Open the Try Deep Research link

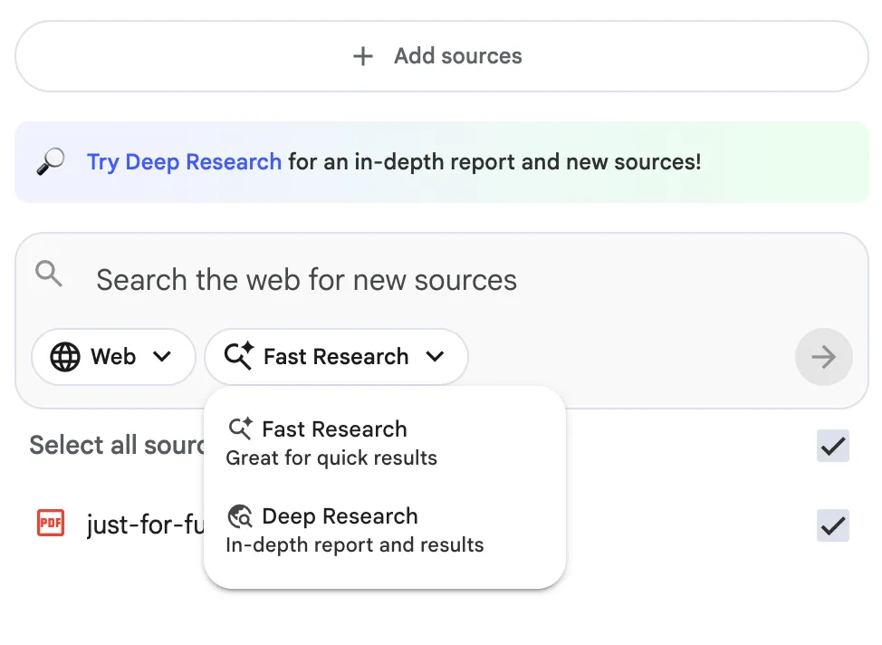(184, 162)
